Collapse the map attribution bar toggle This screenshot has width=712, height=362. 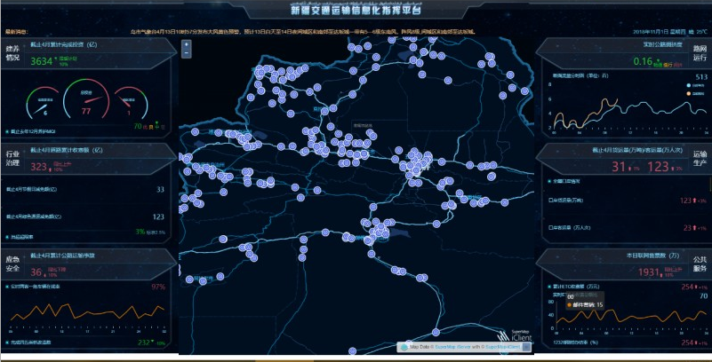pyautogui.click(x=526, y=347)
